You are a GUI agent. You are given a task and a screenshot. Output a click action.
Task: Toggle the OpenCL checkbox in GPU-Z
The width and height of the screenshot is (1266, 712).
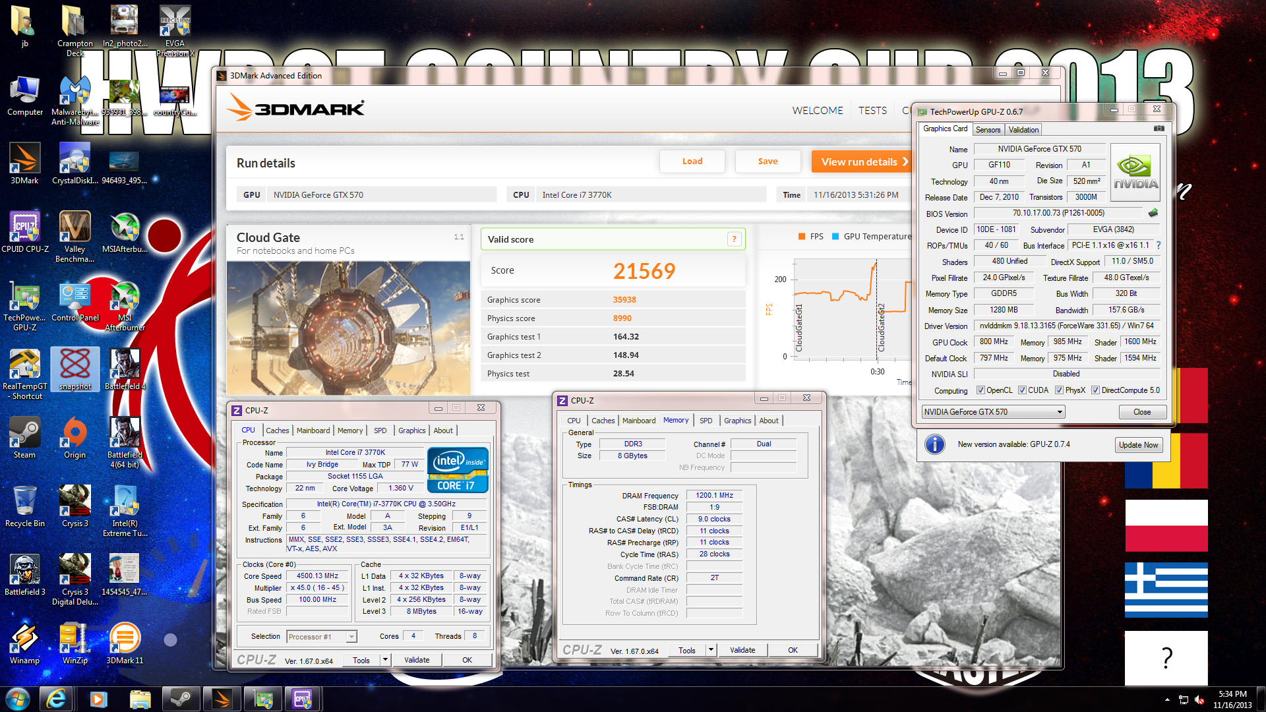(x=980, y=390)
